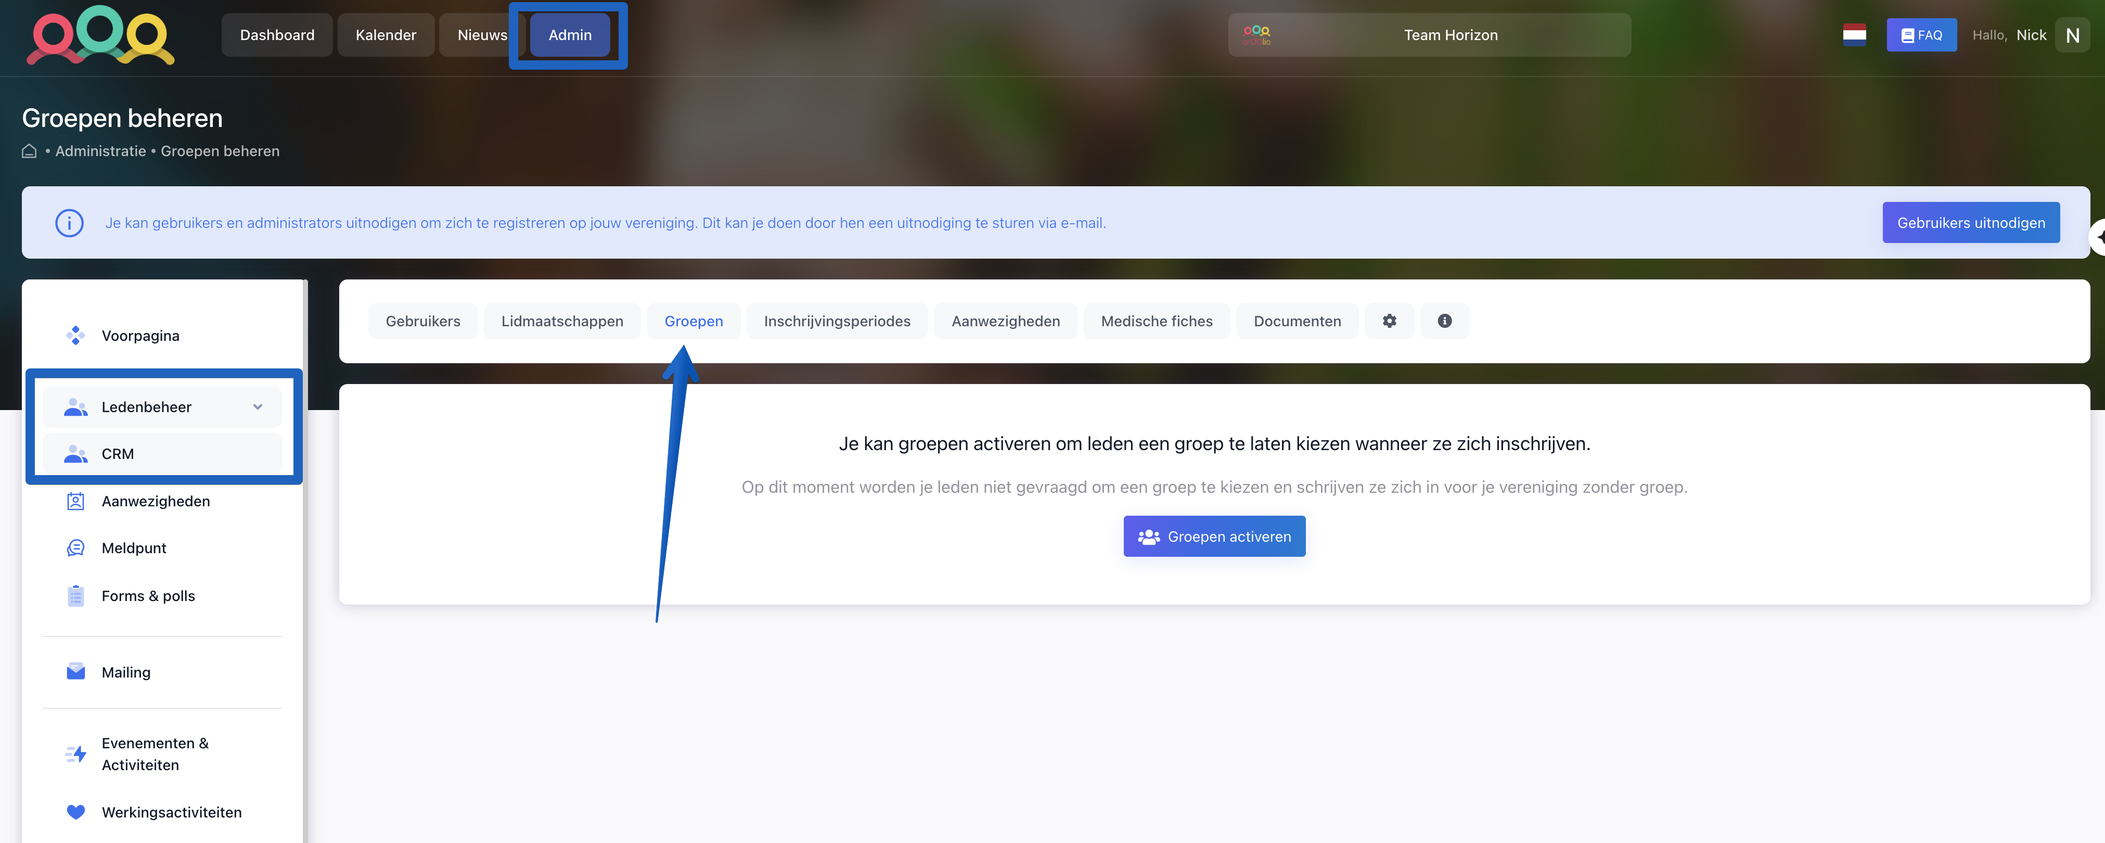Open the Team Horizon organization selector
The height and width of the screenshot is (843, 2105).
click(1429, 35)
